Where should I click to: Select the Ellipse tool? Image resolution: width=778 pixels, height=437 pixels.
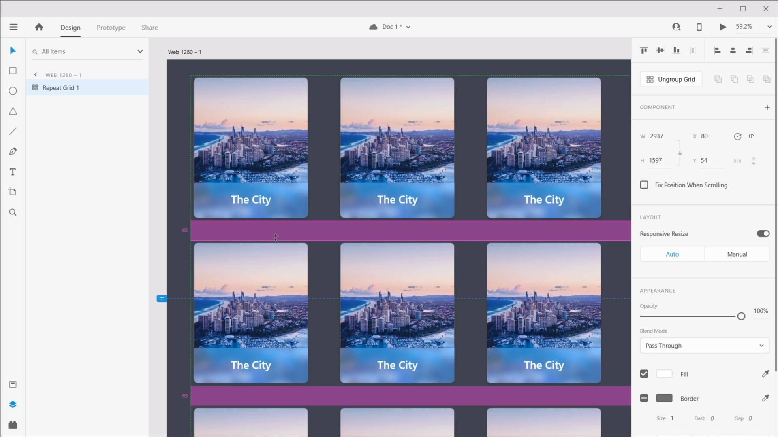(13, 91)
